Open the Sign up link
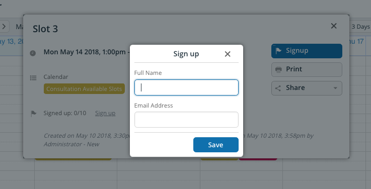 coord(105,113)
